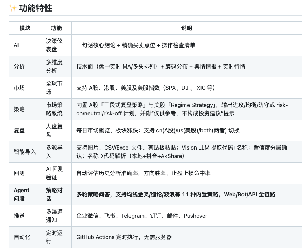The height and width of the screenshot is (251, 303).
Task: Select the 大盘复盘 cell
Action: pyautogui.click(x=56, y=130)
